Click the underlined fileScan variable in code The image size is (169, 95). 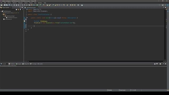coord(44,21)
